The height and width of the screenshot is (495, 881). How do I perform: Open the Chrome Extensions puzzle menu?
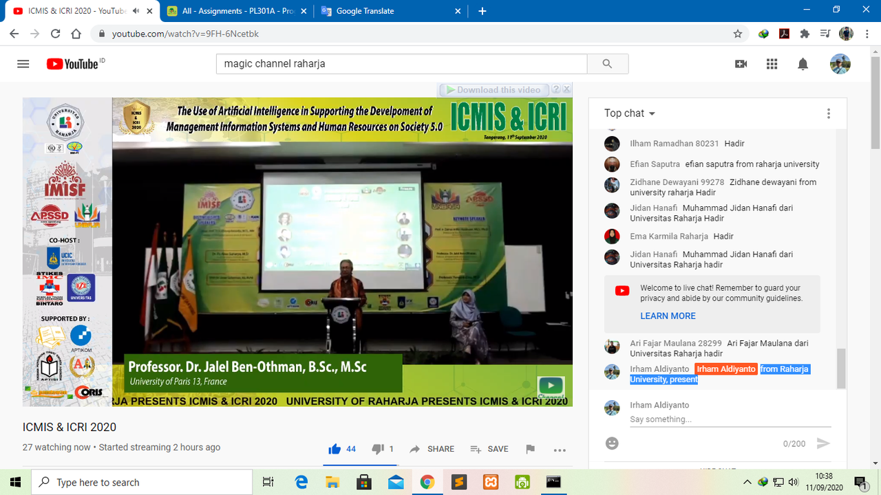(x=805, y=34)
